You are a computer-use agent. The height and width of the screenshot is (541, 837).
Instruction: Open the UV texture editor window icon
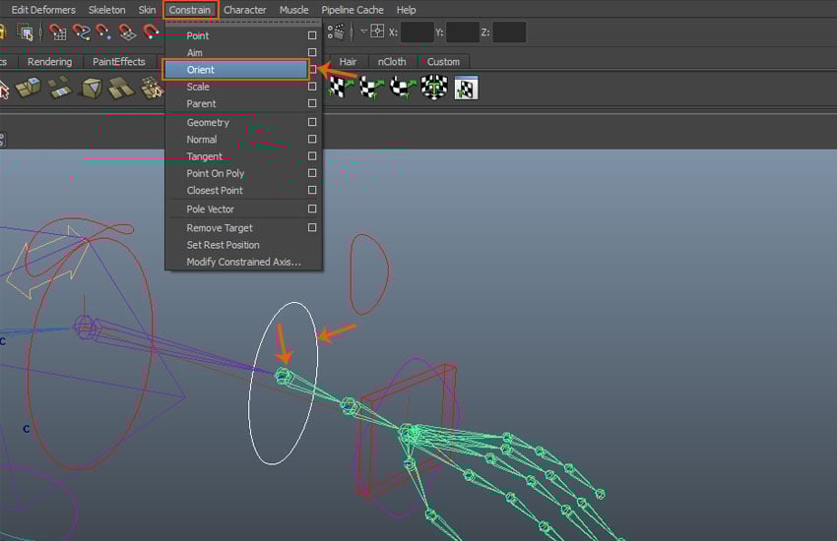tap(466, 88)
